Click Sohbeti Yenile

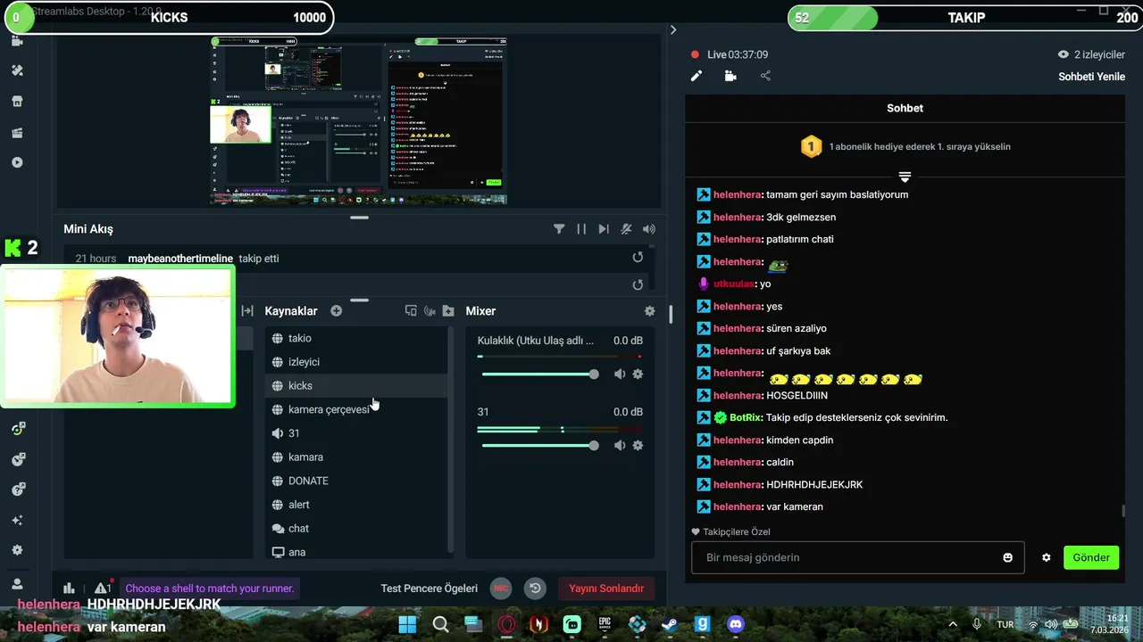pyautogui.click(x=1091, y=77)
